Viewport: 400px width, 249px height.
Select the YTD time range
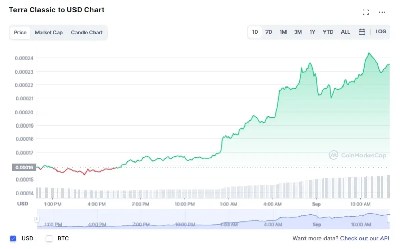coord(328,32)
